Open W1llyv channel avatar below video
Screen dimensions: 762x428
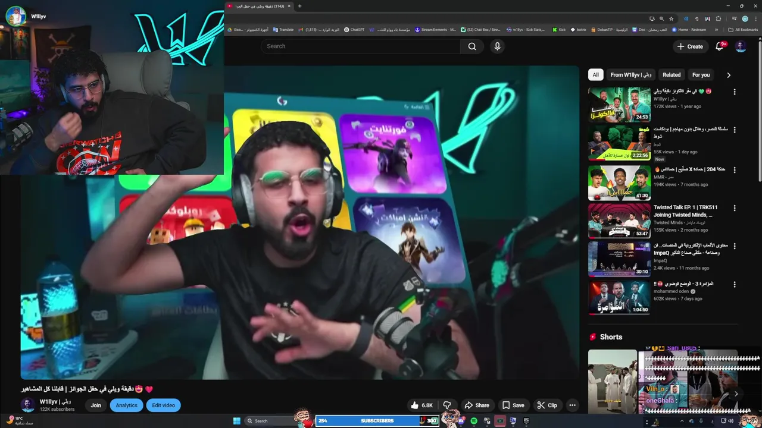click(28, 405)
